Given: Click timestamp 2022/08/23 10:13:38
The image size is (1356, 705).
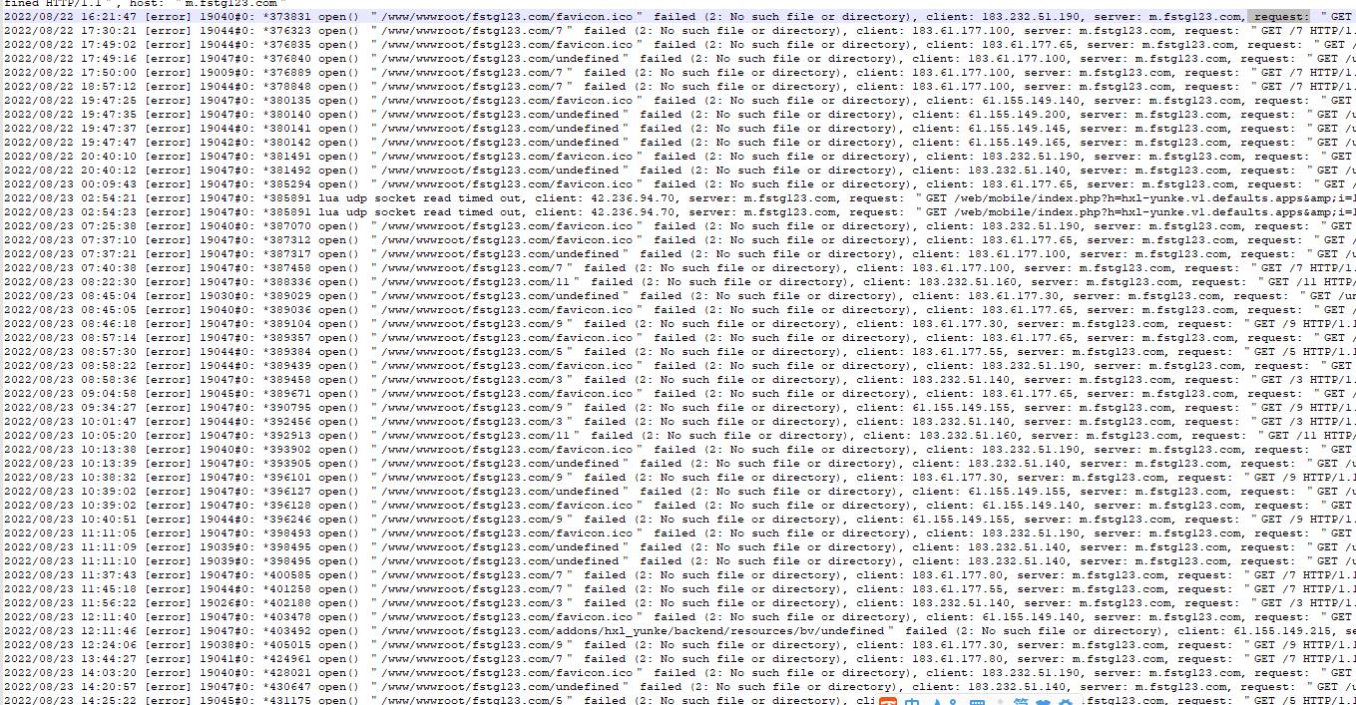Looking at the screenshot, I should pyautogui.click(x=70, y=450).
